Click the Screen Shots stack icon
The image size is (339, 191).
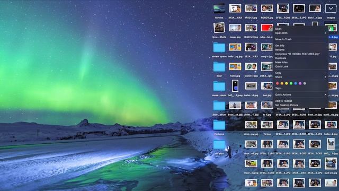[x=219, y=28]
